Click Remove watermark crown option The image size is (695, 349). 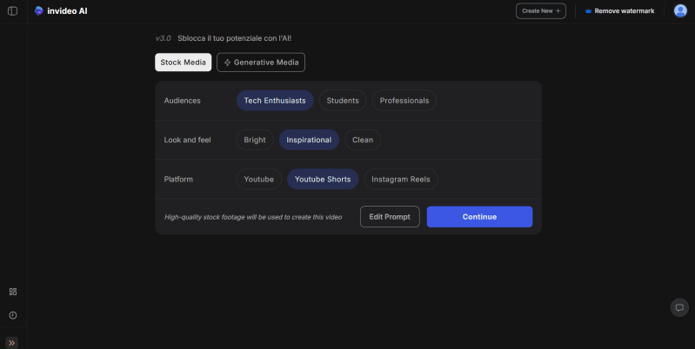point(618,11)
